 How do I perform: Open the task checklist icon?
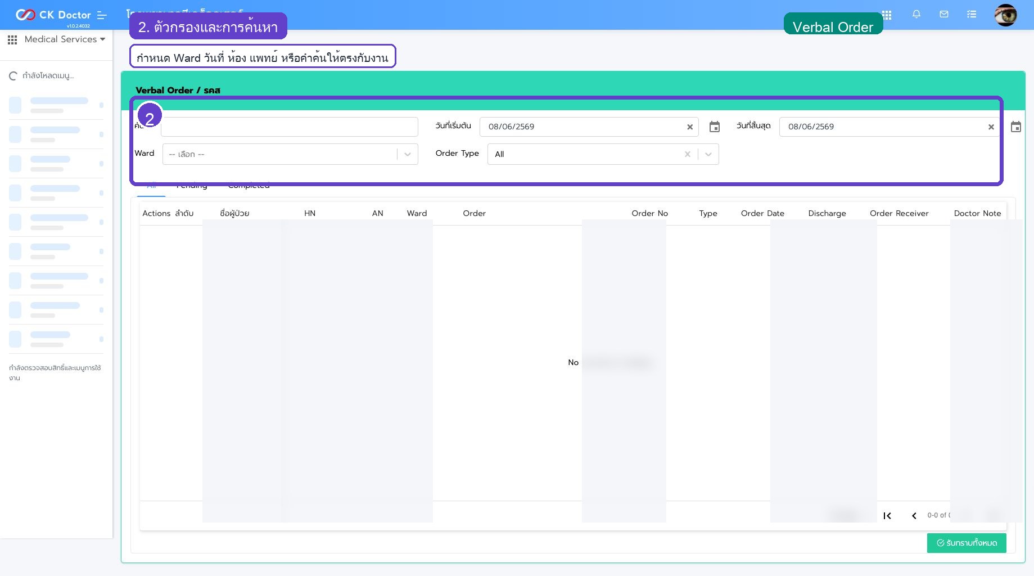pyautogui.click(x=972, y=14)
